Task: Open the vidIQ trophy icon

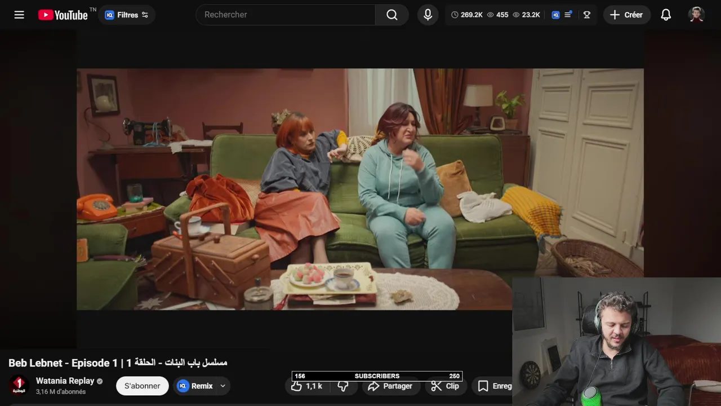Action: [x=586, y=15]
